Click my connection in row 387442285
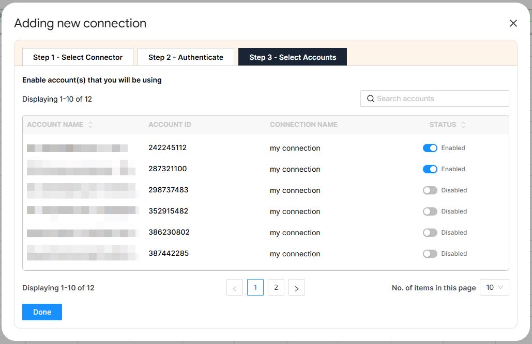The width and height of the screenshot is (532, 344). point(295,254)
